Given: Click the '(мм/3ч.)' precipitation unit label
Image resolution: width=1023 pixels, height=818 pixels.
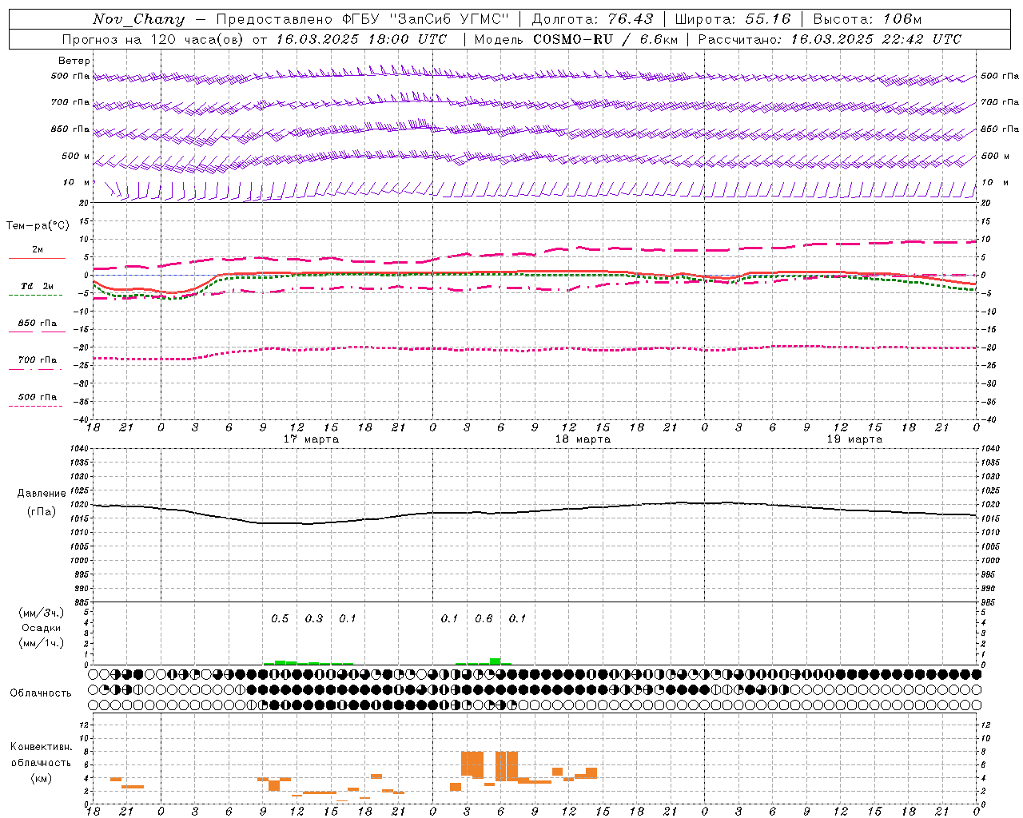Looking at the screenshot, I should pyautogui.click(x=42, y=613).
